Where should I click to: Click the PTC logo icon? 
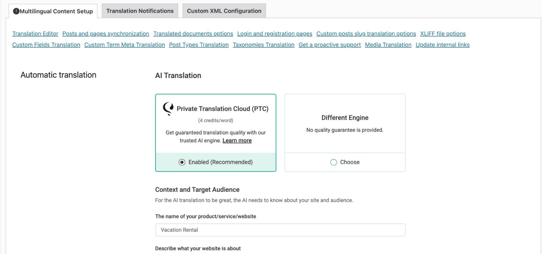[168, 109]
